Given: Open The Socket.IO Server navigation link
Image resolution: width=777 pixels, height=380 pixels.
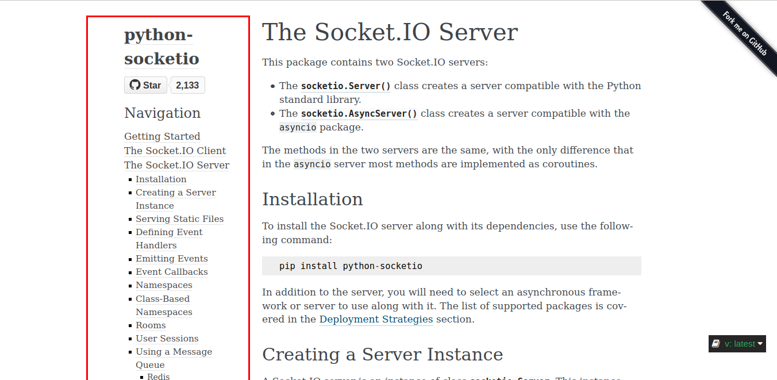Looking at the screenshot, I should point(176,165).
